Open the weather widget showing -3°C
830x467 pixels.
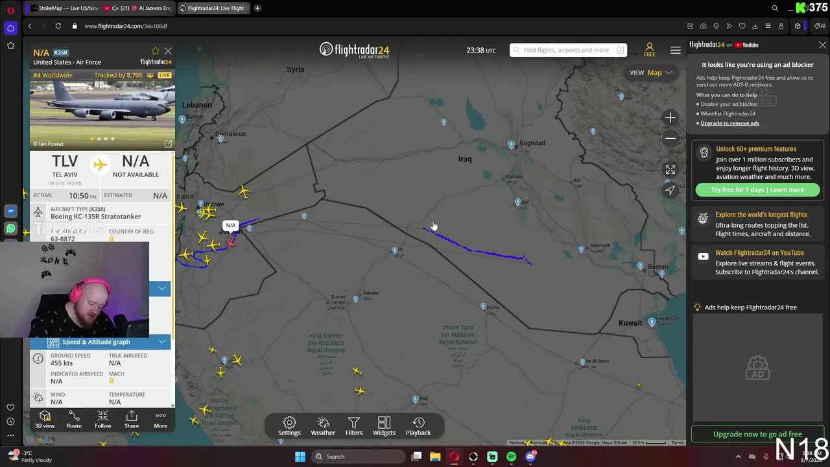coord(29,457)
